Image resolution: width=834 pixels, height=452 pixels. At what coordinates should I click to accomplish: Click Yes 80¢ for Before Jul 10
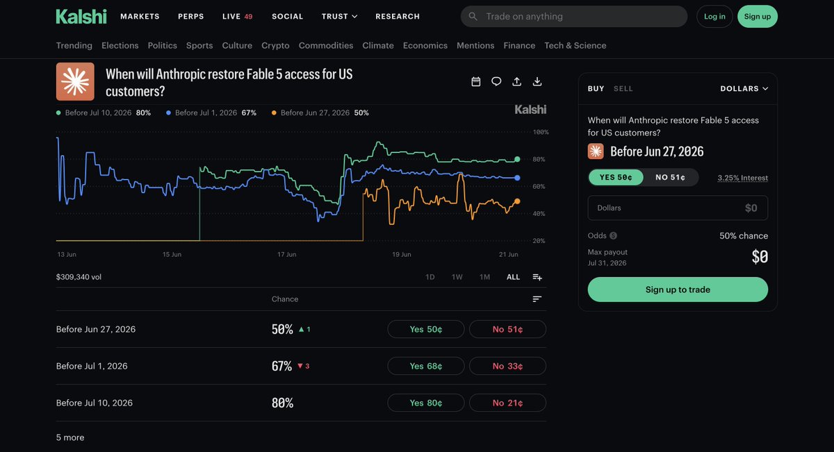tap(426, 403)
